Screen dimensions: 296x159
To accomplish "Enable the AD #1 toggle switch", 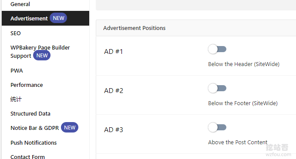I will pyautogui.click(x=217, y=49).
